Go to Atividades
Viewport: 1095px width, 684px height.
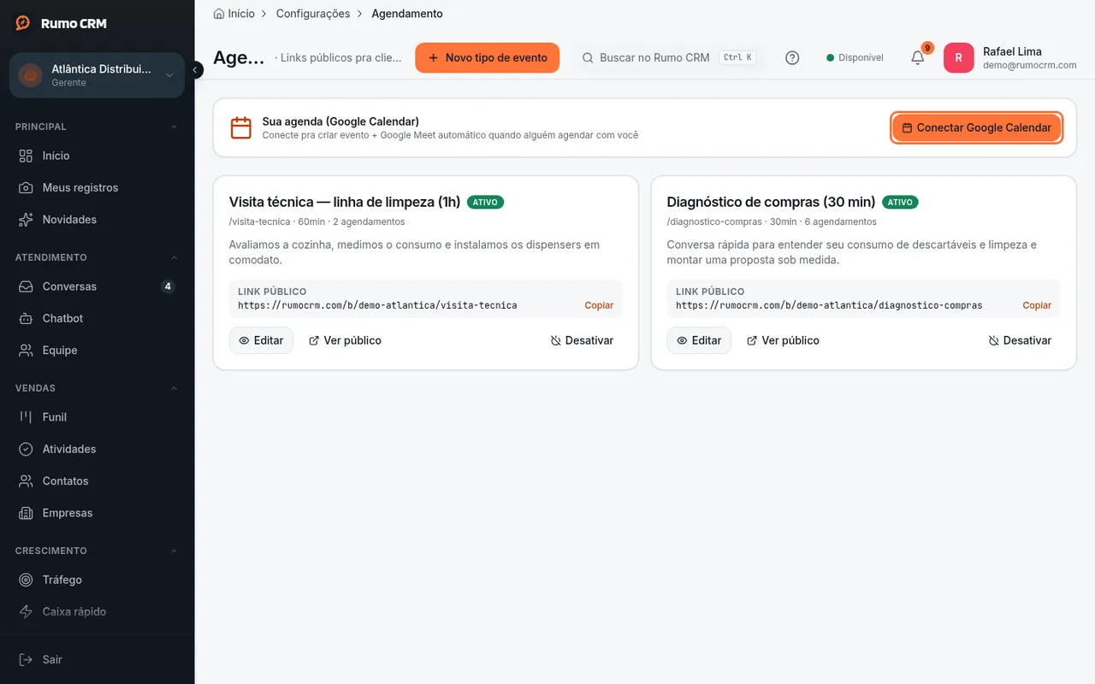[98, 449]
